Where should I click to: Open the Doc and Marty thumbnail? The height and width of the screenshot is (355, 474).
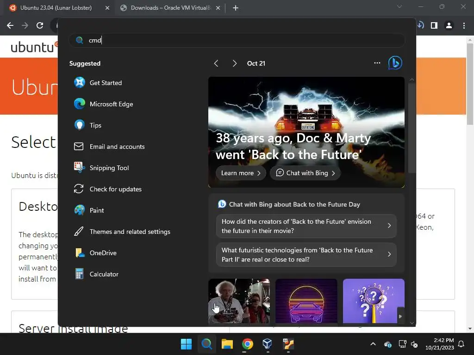tap(239, 300)
